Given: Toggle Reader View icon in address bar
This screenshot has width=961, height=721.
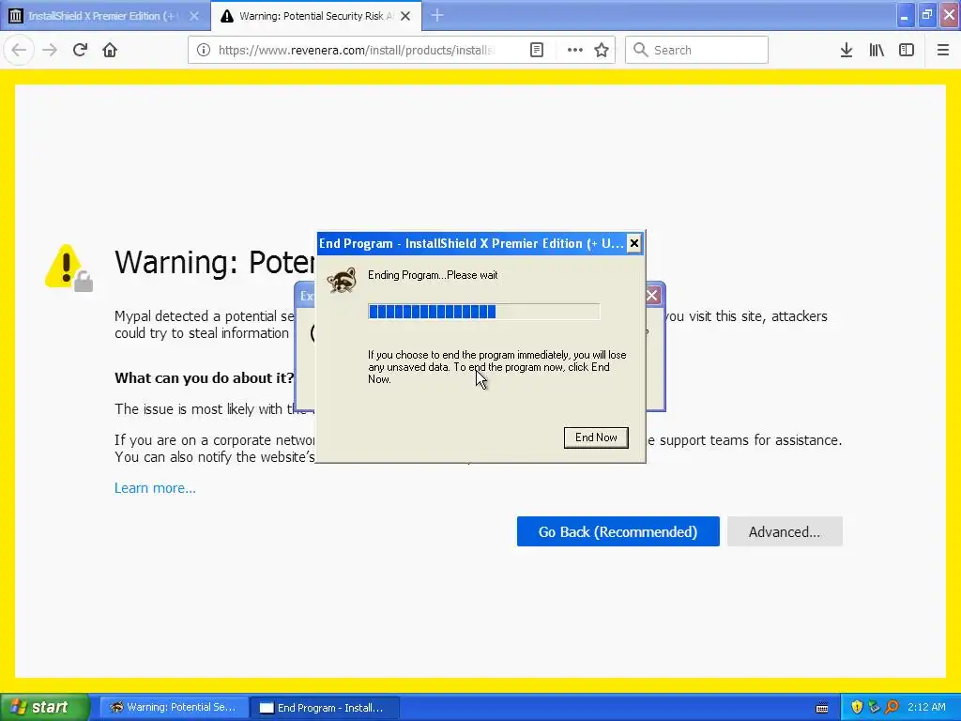Looking at the screenshot, I should click(536, 51).
